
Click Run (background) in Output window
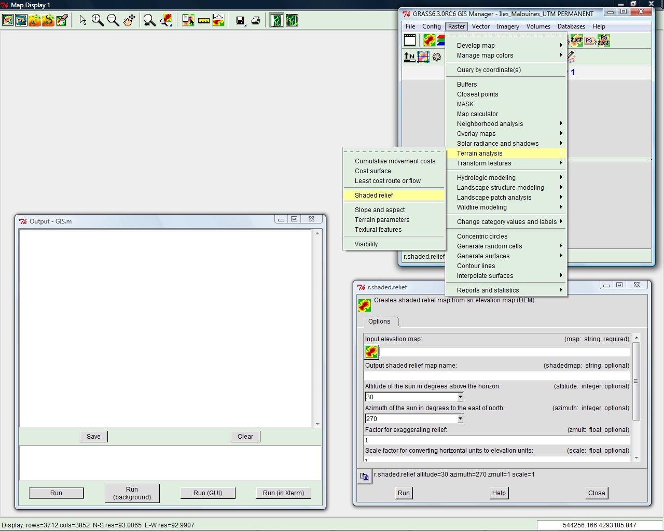coord(132,493)
